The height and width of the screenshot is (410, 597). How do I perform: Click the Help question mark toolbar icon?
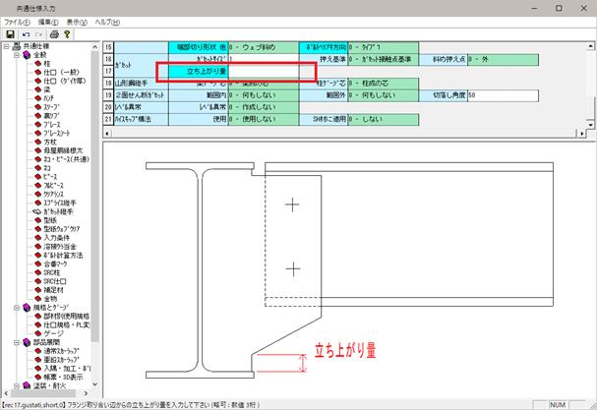(67, 34)
